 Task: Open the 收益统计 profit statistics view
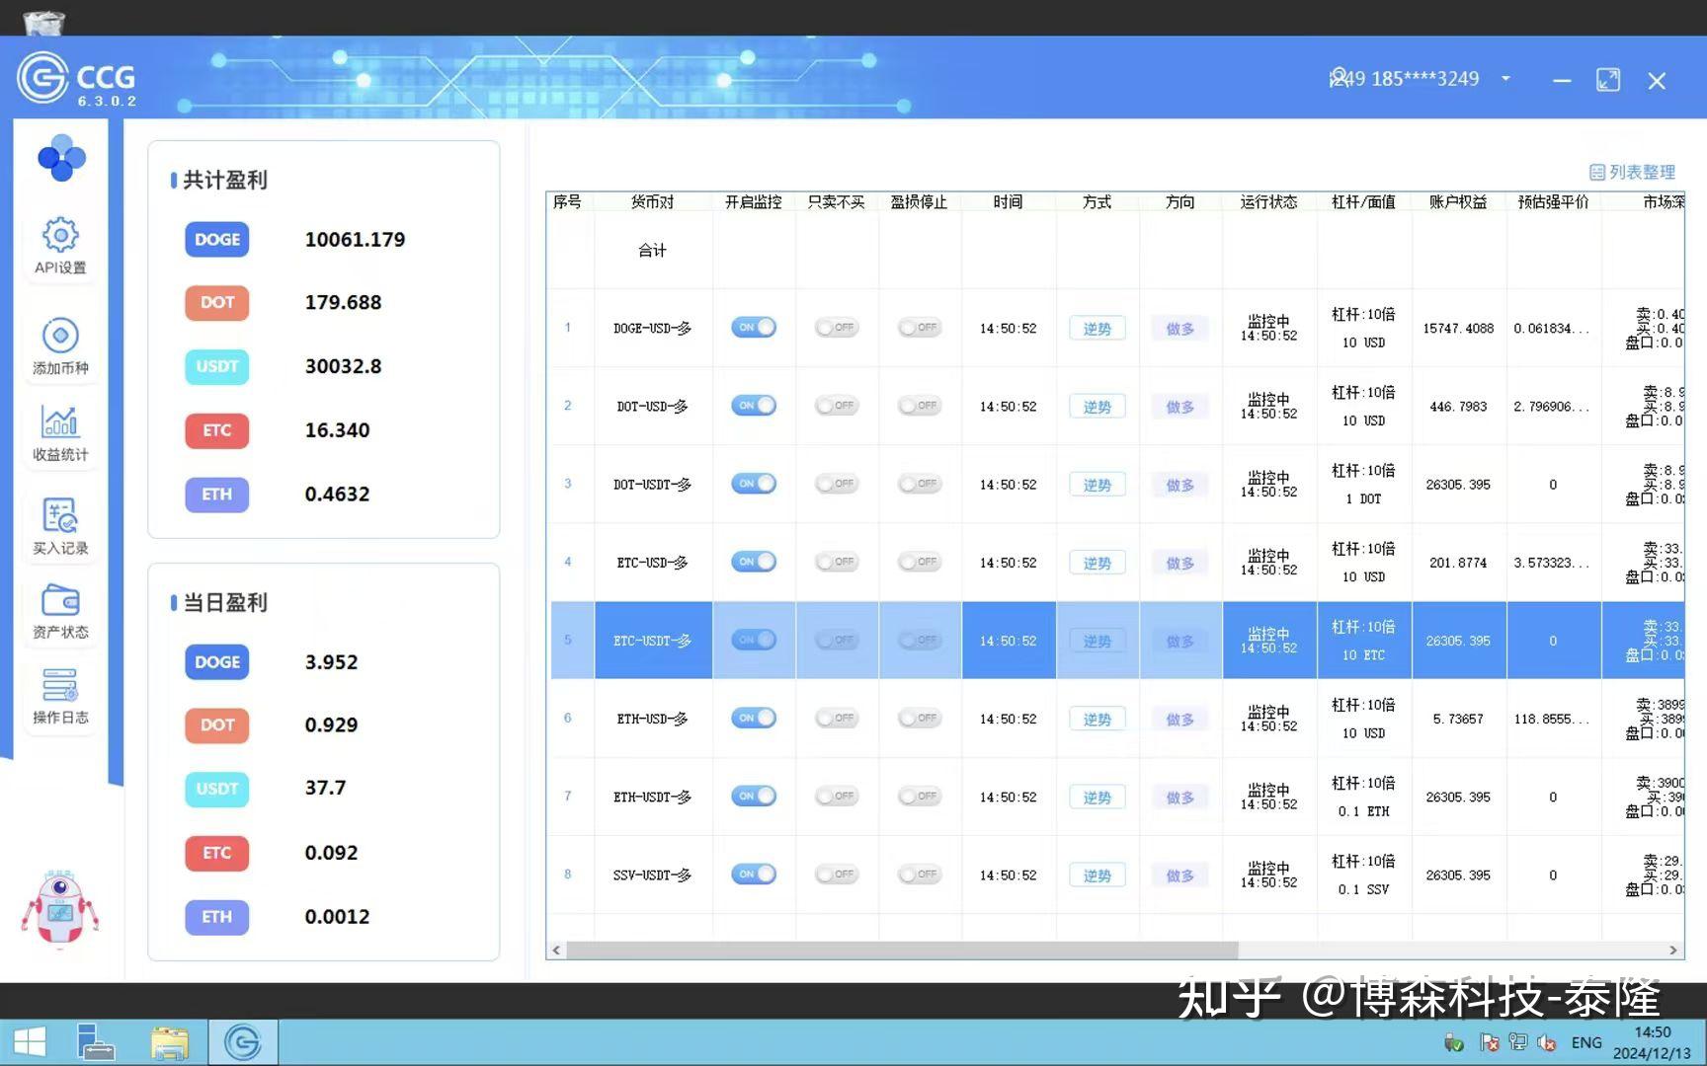pos(60,432)
